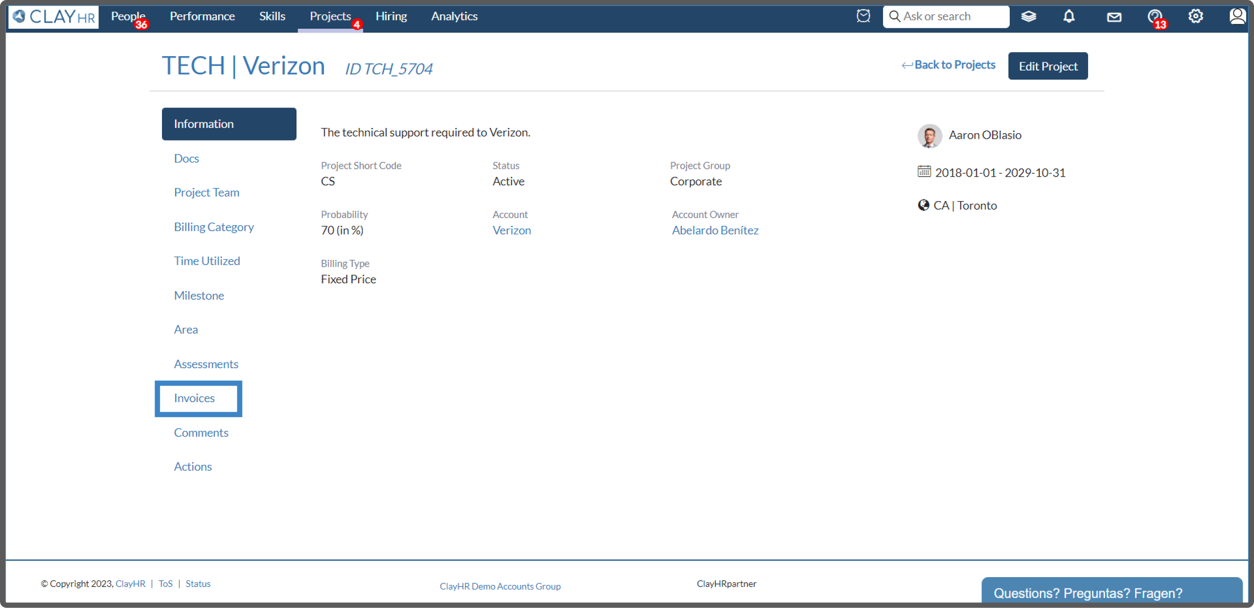Open Abelardo Benítez account owner link
The width and height of the screenshot is (1254, 608).
pyautogui.click(x=715, y=231)
